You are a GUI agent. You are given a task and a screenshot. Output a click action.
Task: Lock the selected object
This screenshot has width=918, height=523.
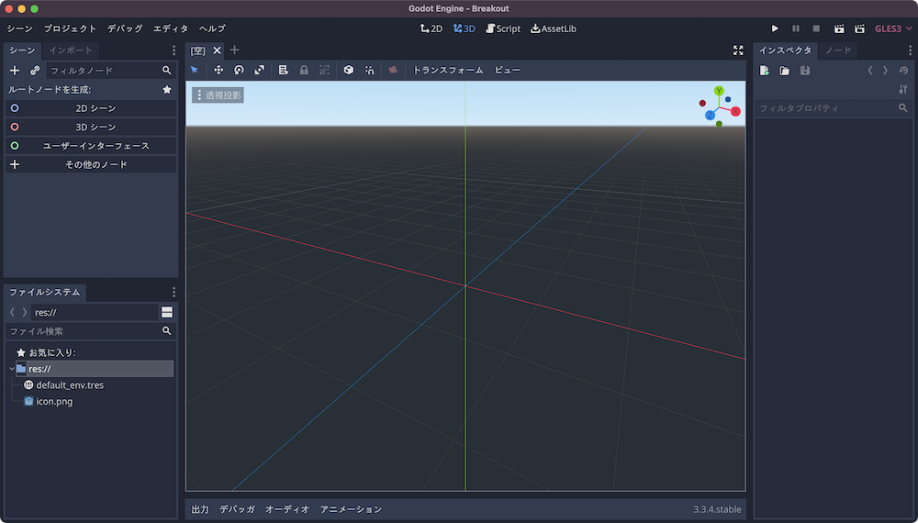pos(304,71)
